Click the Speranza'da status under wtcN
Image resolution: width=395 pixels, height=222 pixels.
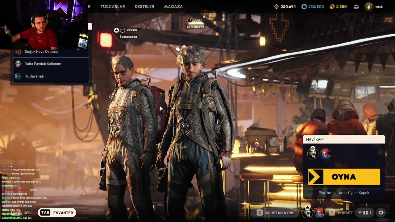(195, 27)
